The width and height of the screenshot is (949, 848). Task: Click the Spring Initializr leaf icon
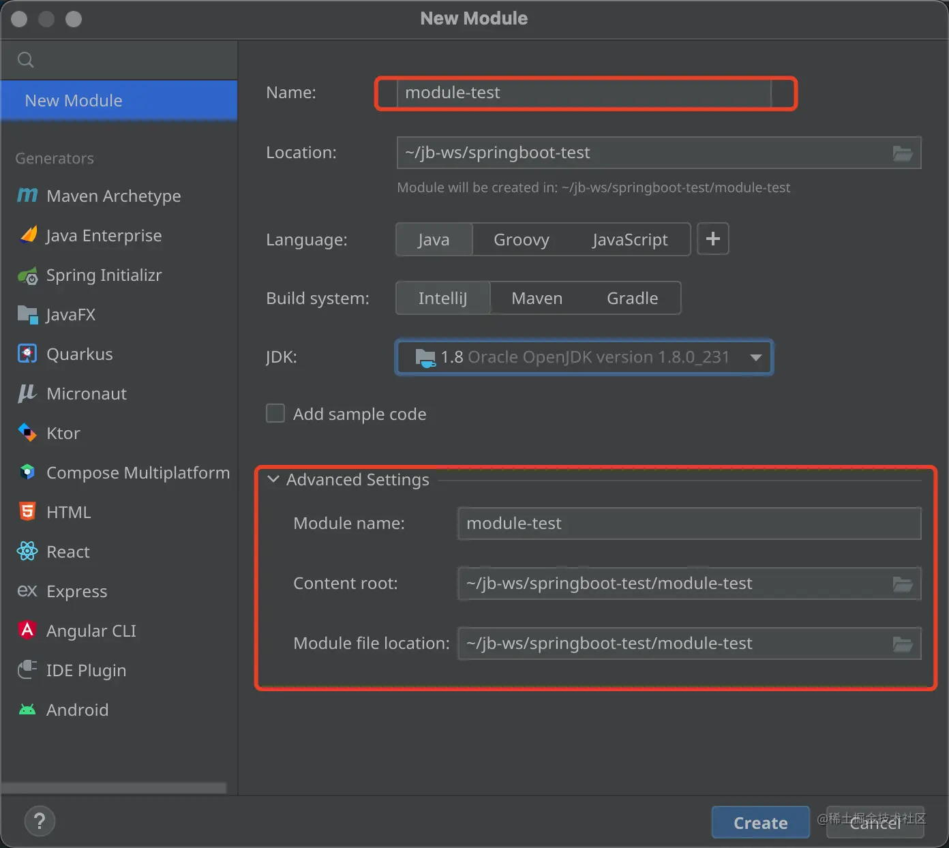[x=27, y=275]
